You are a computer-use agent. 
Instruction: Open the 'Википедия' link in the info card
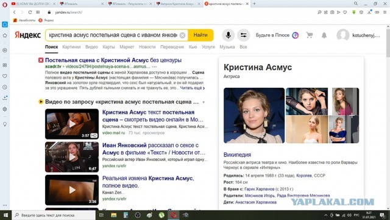237,155
